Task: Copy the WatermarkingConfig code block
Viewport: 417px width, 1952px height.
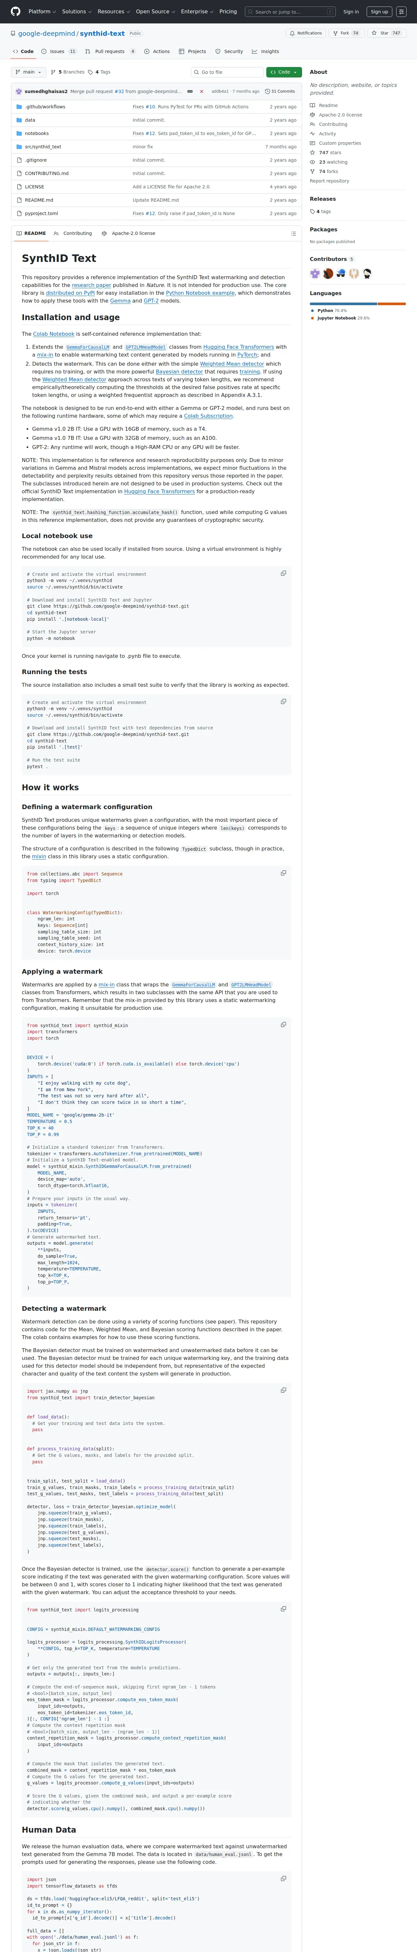Action: (284, 873)
